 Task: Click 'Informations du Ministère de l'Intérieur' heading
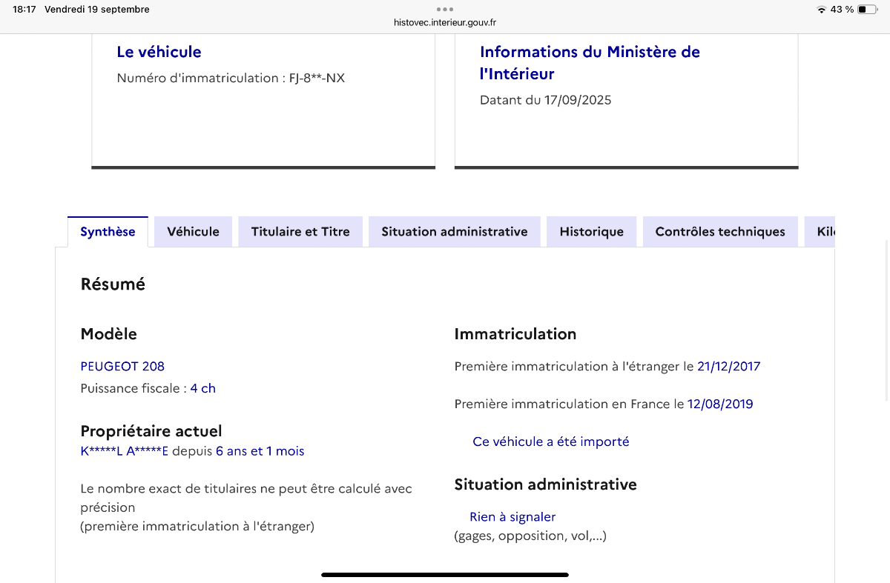point(590,63)
